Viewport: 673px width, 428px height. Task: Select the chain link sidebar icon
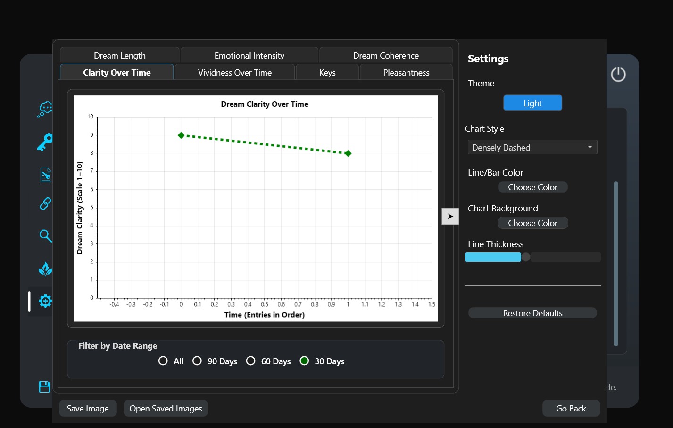[x=45, y=203]
